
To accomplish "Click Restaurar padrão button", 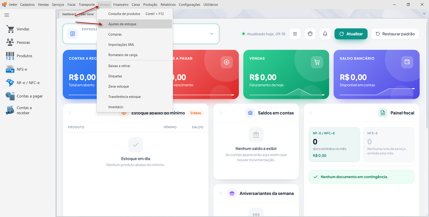I will point(395,34).
